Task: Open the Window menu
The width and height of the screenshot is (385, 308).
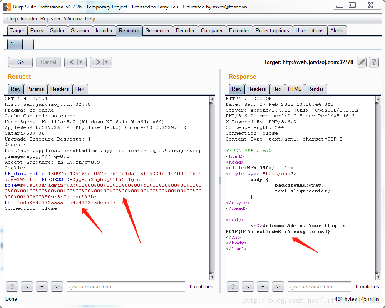Action: (x=73, y=18)
